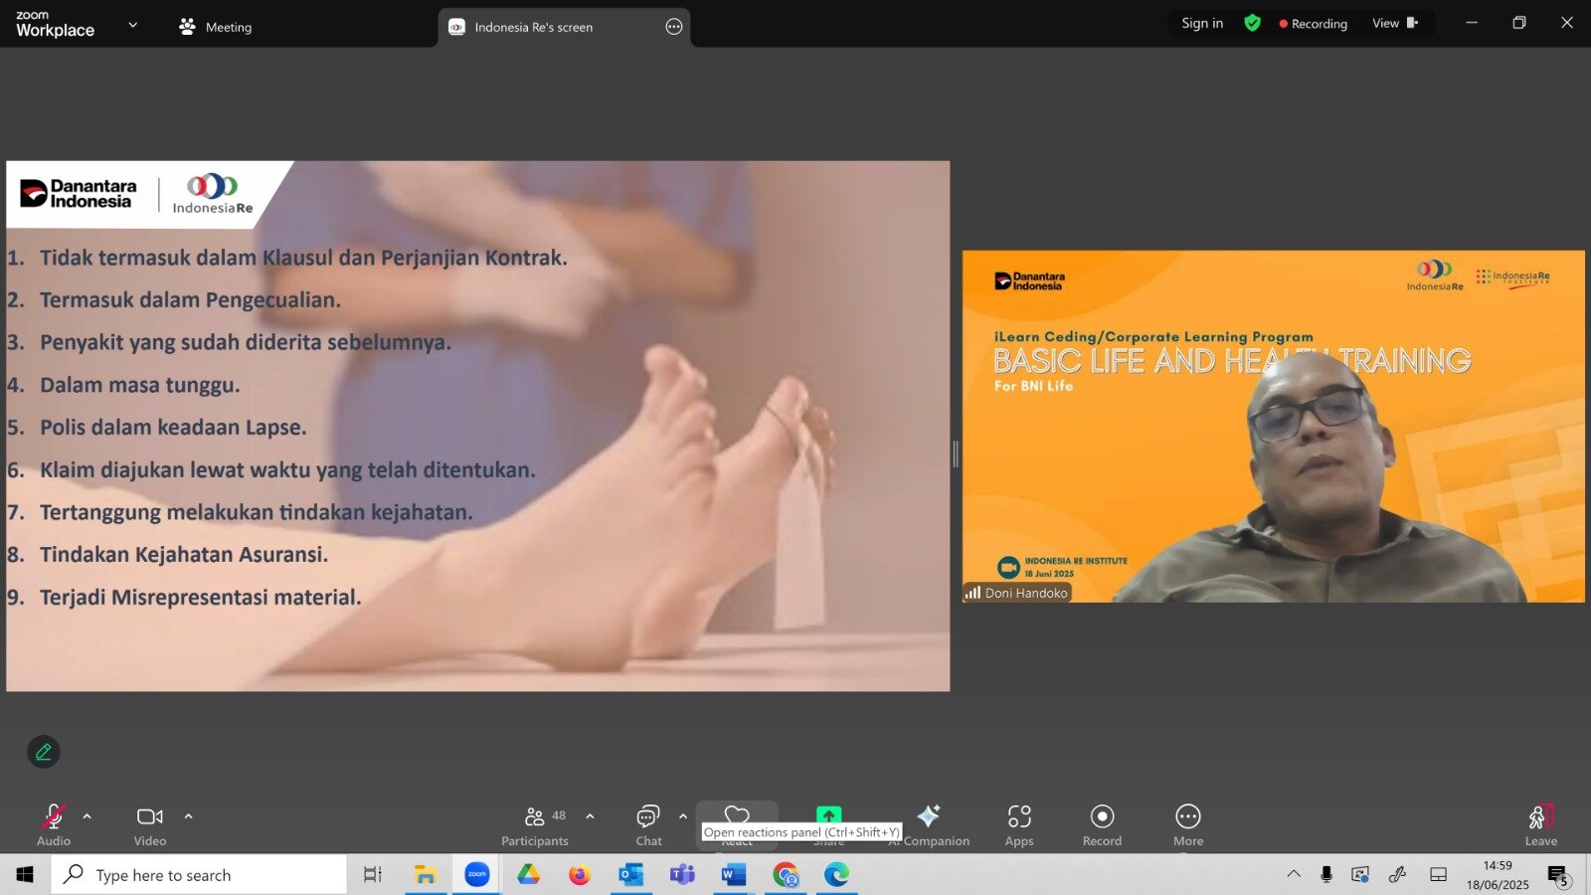Open options on Indonesia Re's screen tab
This screenshot has width=1591, height=895.
[674, 27]
